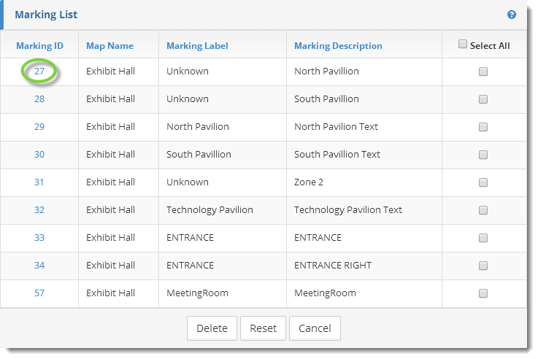
Task: Open marking ID 30 link
Action: click(39, 155)
